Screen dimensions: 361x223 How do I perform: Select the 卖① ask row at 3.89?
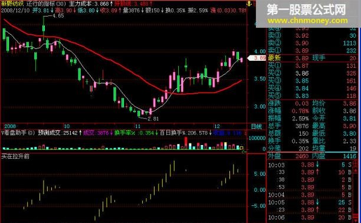click(312, 51)
